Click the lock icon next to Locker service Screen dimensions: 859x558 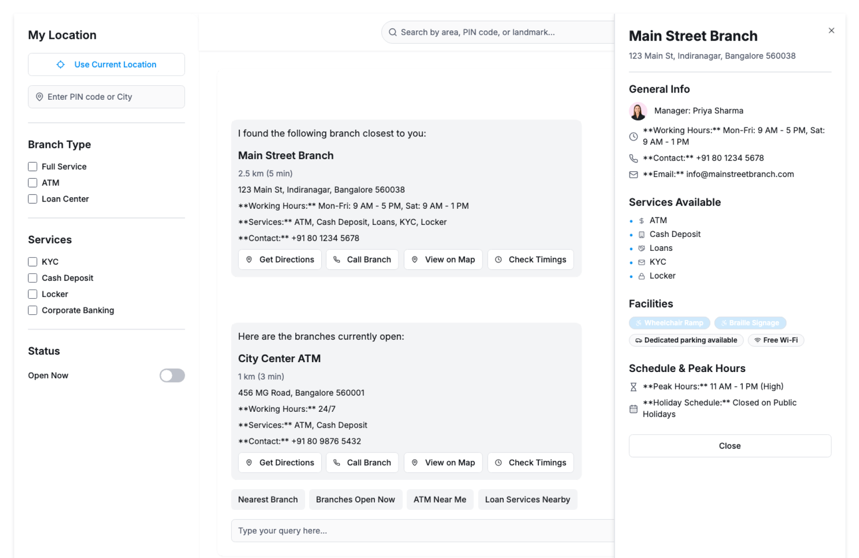click(642, 276)
